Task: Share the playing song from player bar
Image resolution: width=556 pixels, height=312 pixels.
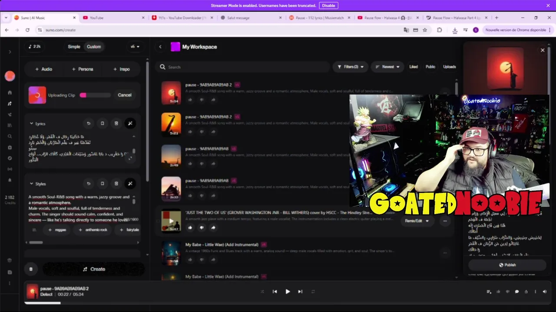Action: (x=526, y=292)
